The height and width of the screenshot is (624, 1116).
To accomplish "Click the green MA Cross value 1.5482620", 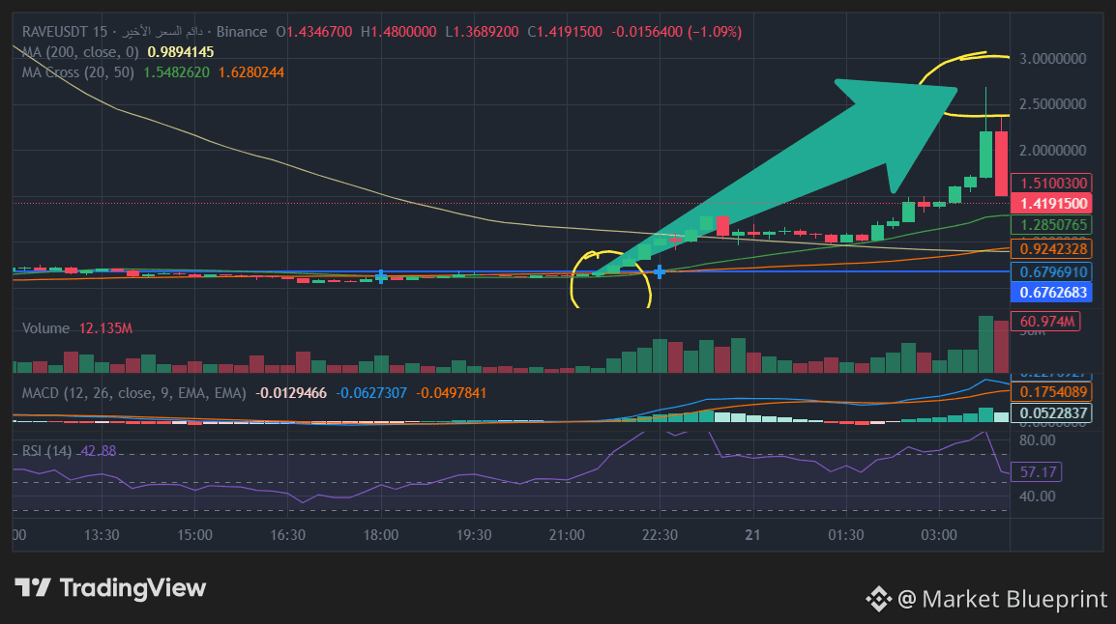I will pyautogui.click(x=177, y=72).
